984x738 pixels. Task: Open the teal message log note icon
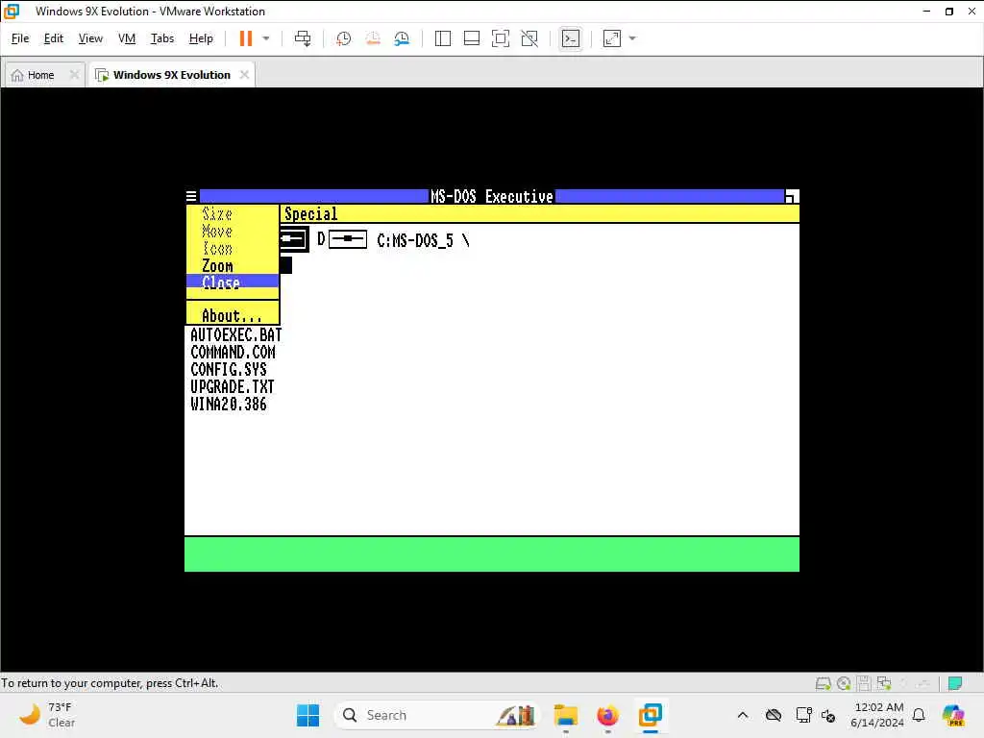[x=955, y=683]
